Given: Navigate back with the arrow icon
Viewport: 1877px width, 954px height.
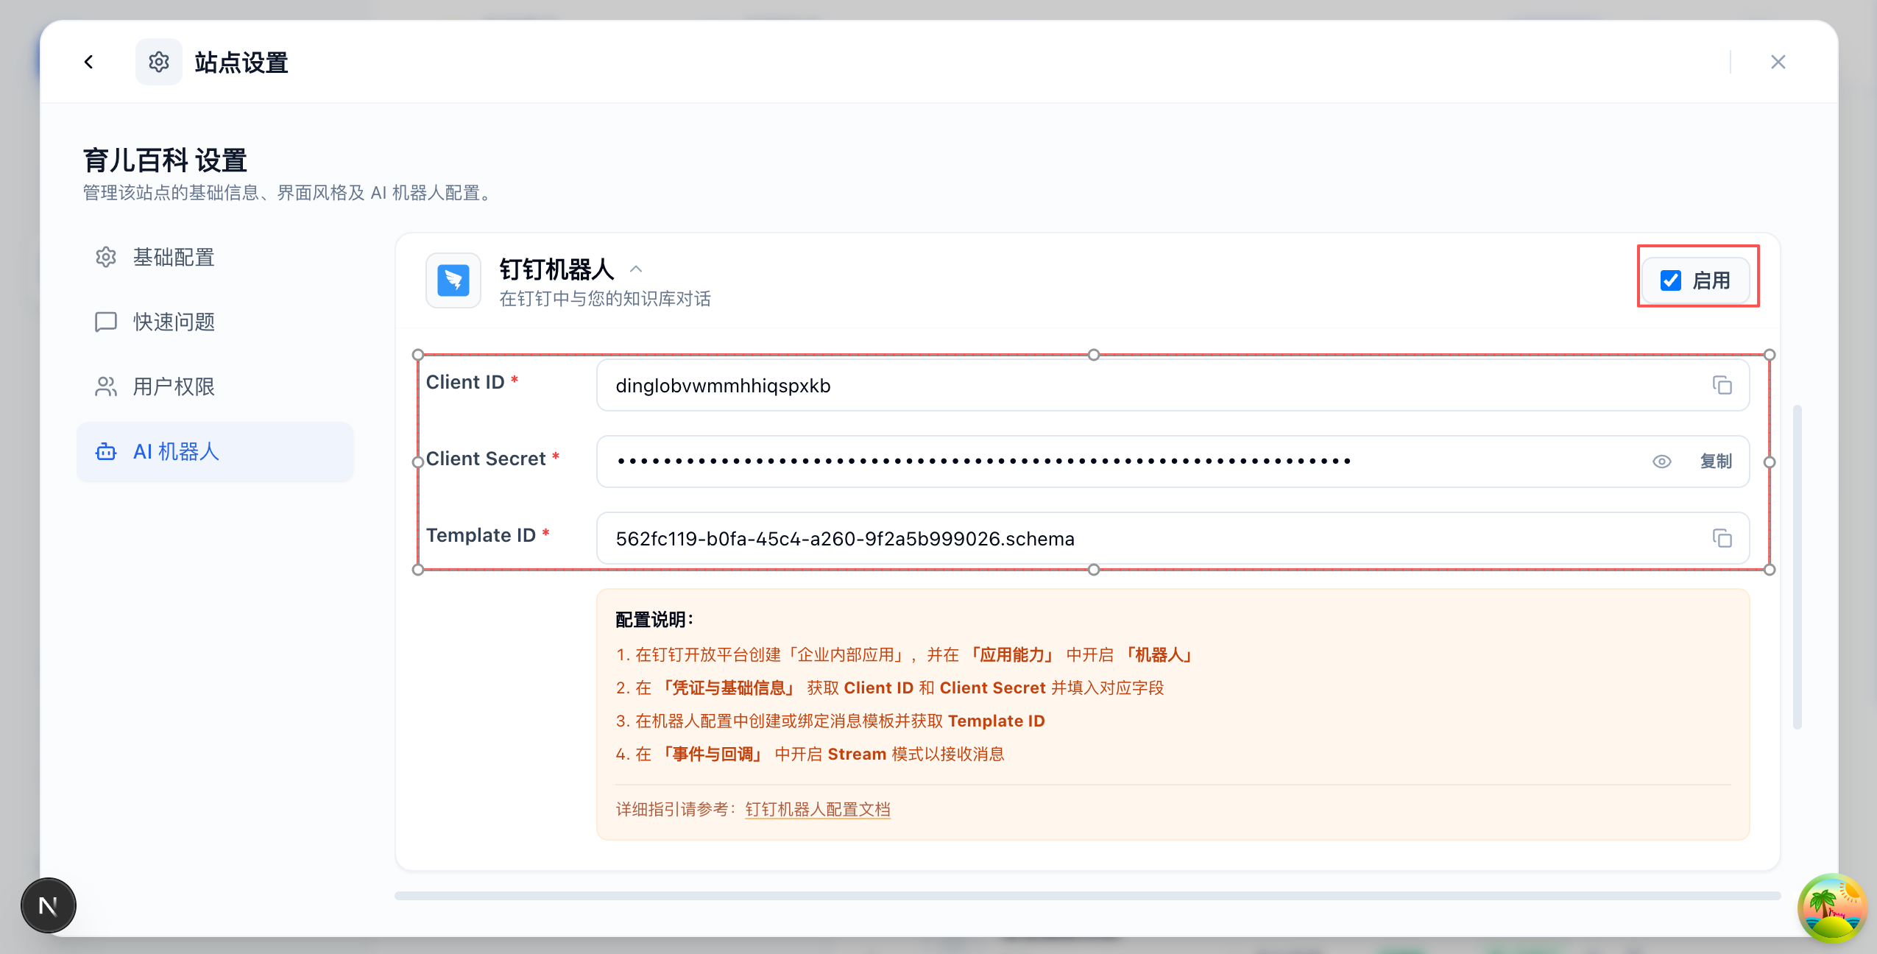Looking at the screenshot, I should point(90,62).
